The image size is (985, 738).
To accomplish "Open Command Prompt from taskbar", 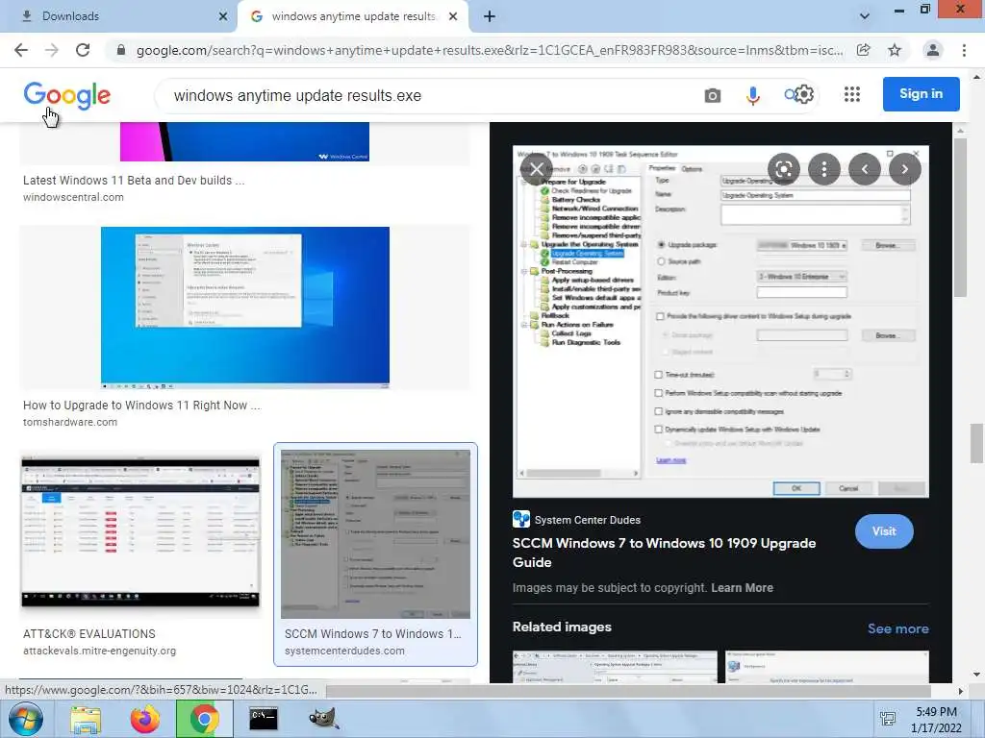I will pos(264,719).
